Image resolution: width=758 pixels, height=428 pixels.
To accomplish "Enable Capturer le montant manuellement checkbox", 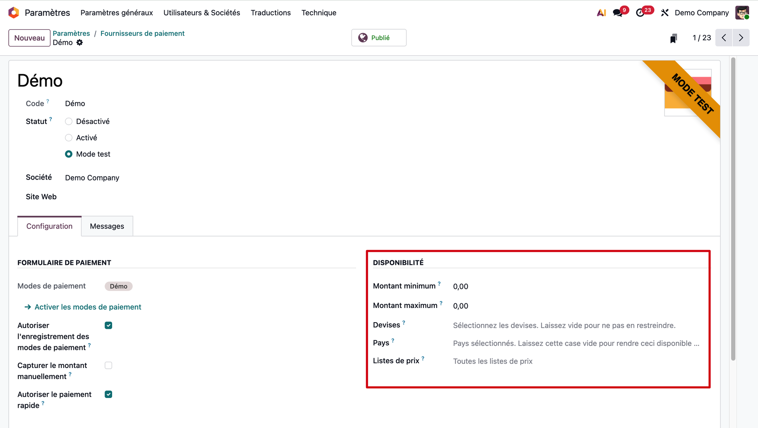I will (x=109, y=365).
